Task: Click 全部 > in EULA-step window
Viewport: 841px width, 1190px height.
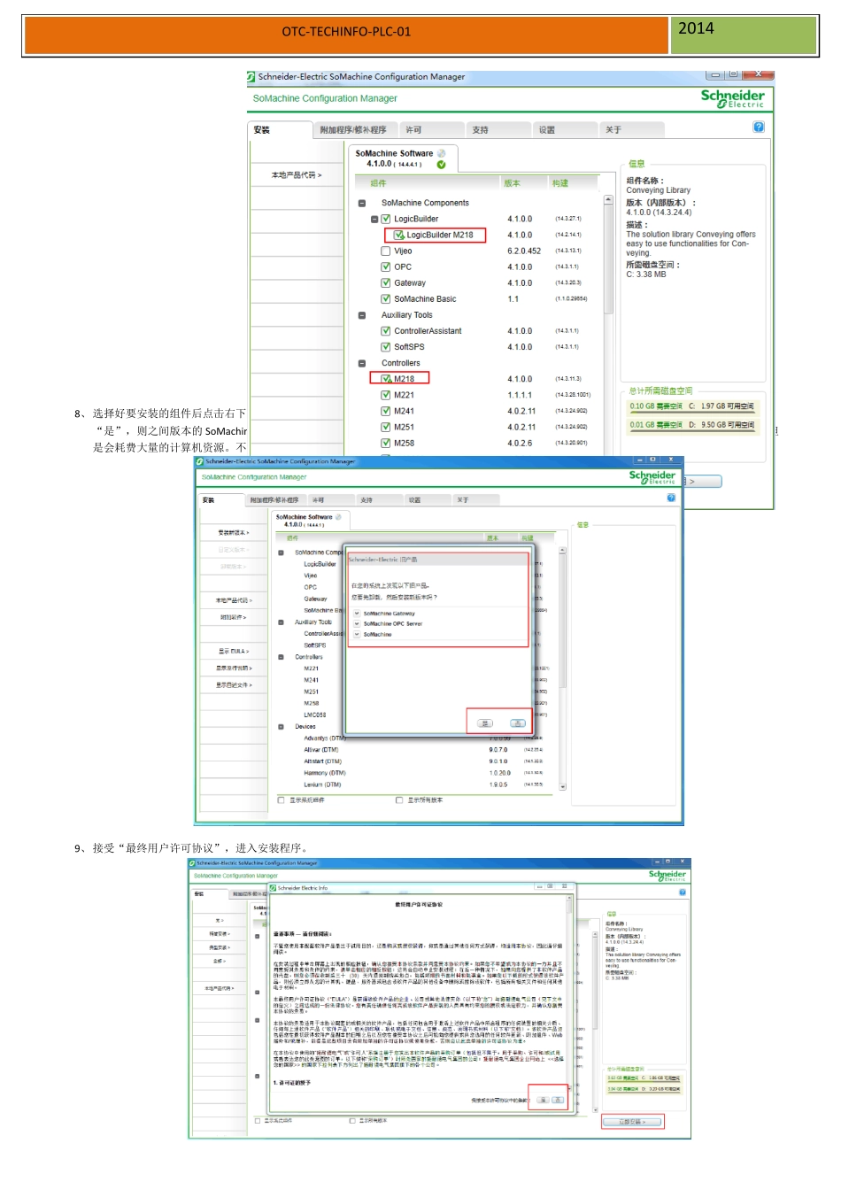Action: [x=219, y=961]
